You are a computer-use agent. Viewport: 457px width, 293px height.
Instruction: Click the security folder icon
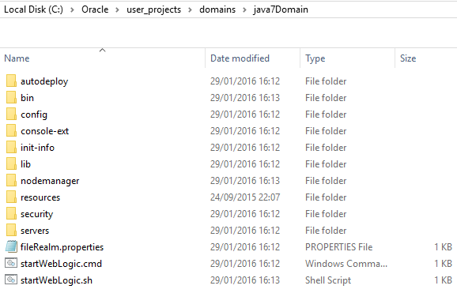click(x=11, y=214)
